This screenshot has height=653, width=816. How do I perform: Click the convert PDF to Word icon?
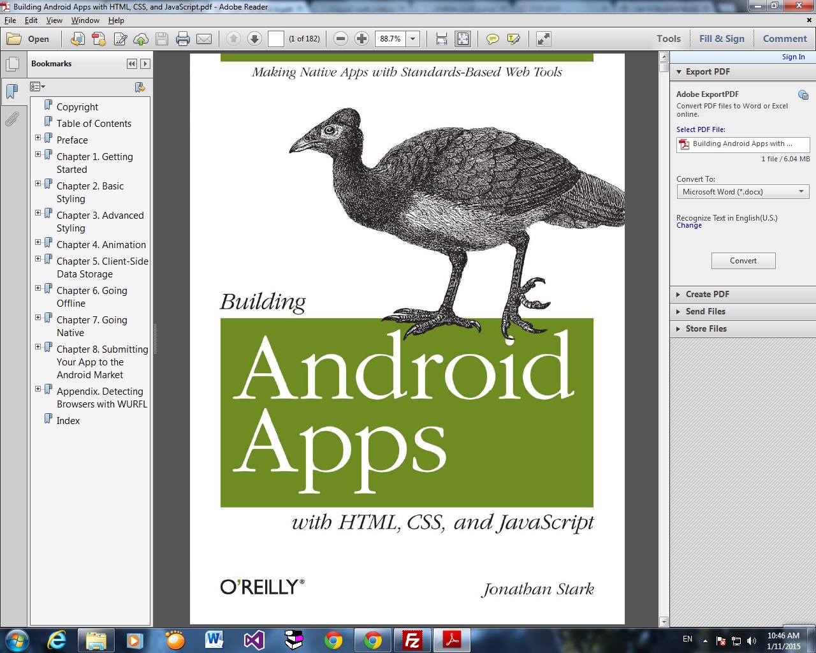(77, 39)
